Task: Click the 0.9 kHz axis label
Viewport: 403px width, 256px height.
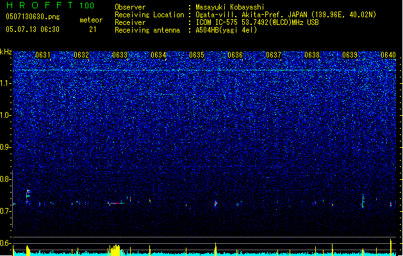Action: pos(6,147)
